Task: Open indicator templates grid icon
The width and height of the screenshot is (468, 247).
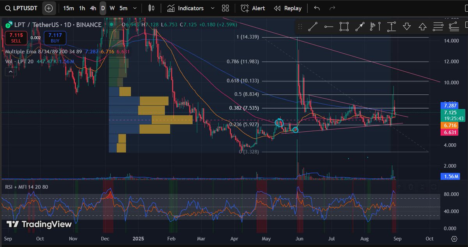Action: coord(225,8)
